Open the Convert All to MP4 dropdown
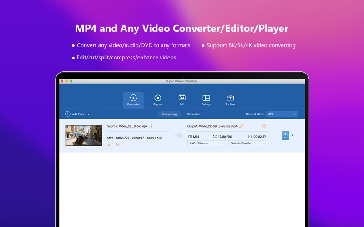The image size is (364, 227). (x=282, y=114)
